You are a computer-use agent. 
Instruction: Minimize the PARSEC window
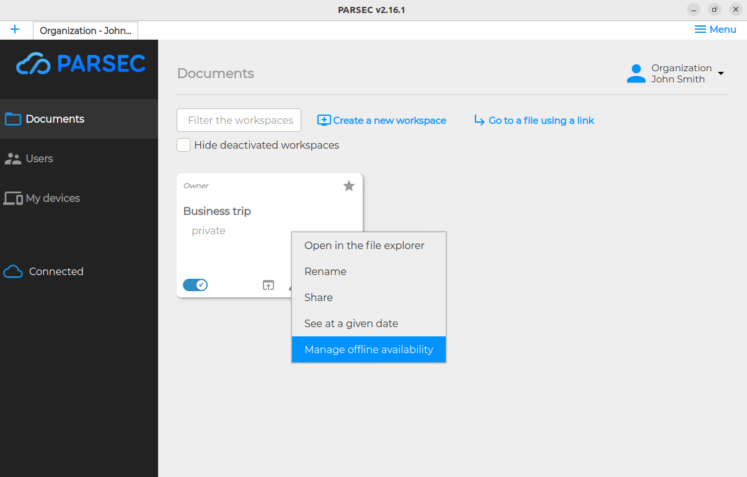pos(694,10)
